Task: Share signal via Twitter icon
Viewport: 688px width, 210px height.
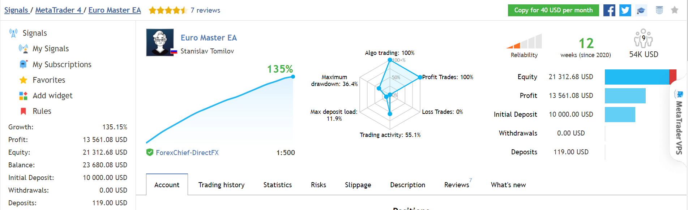Action: point(625,10)
